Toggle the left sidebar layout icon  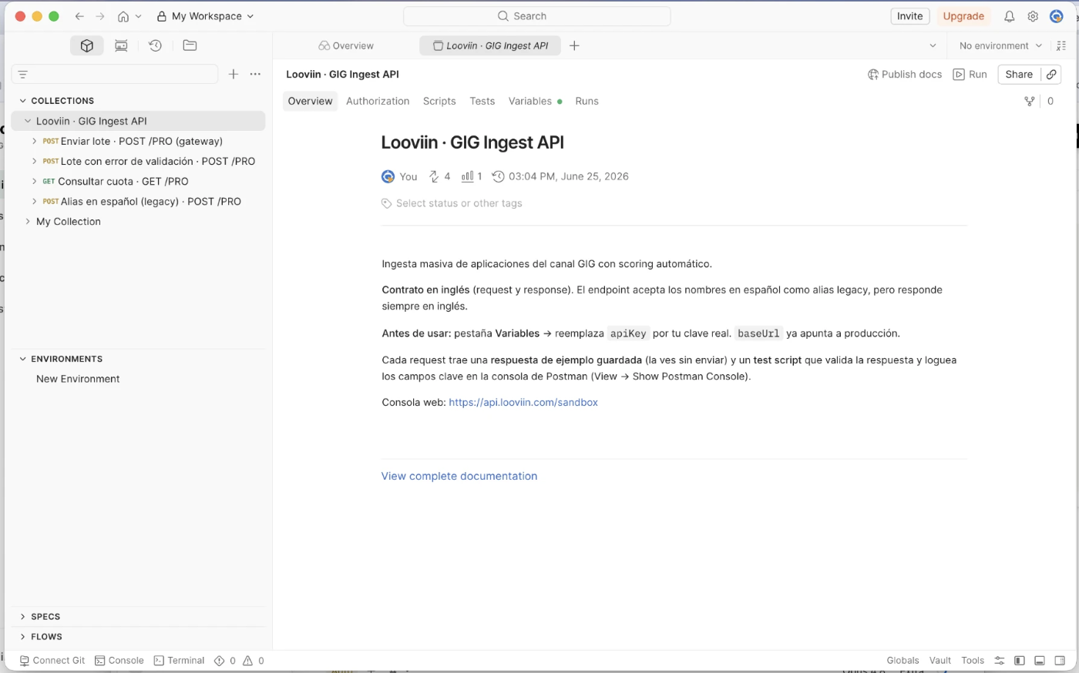(1020, 661)
